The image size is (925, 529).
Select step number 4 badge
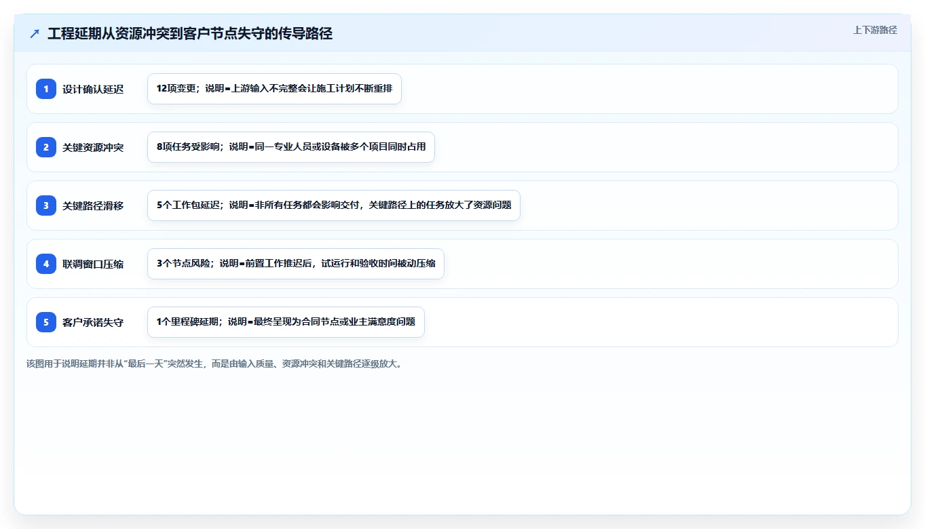coord(46,264)
